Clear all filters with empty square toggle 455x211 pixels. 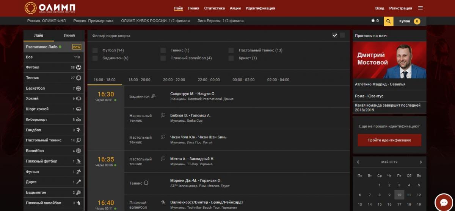pos(342,35)
